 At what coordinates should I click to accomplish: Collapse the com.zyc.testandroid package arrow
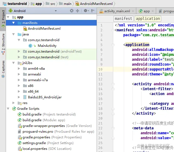[x=19, y=40]
